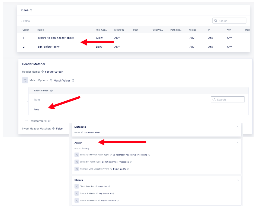Open the secure-to-cdn-header-check rule link

[x=56, y=38]
